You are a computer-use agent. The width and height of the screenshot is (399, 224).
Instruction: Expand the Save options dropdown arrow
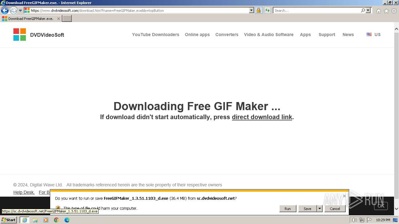pos(320,209)
